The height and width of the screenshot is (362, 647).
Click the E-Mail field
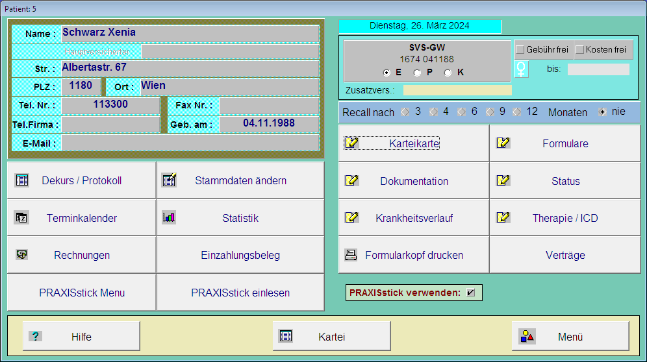(x=190, y=143)
